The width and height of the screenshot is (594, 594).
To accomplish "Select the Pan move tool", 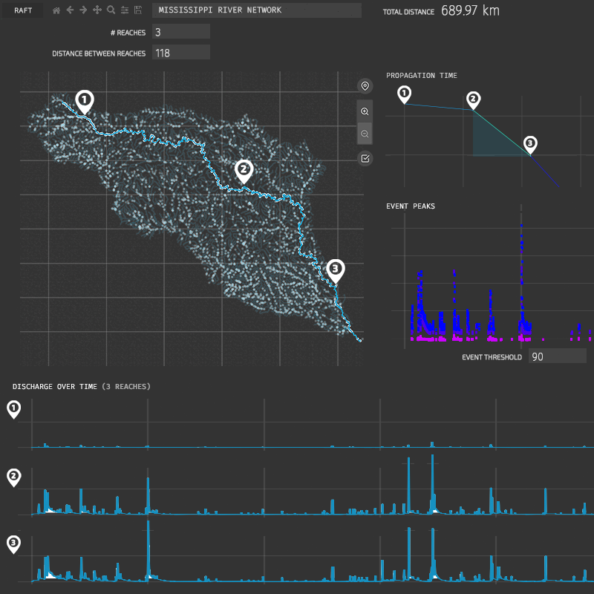I will 97,10.
